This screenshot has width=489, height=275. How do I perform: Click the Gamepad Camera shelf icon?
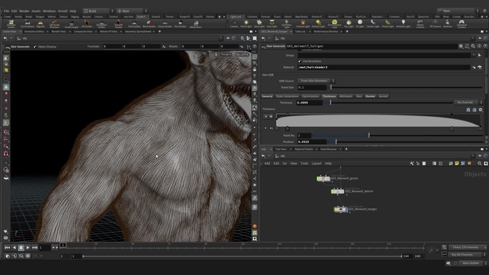[x=462, y=23]
